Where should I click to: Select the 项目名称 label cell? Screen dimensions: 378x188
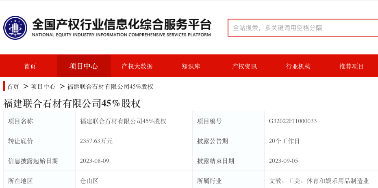coord(39,121)
